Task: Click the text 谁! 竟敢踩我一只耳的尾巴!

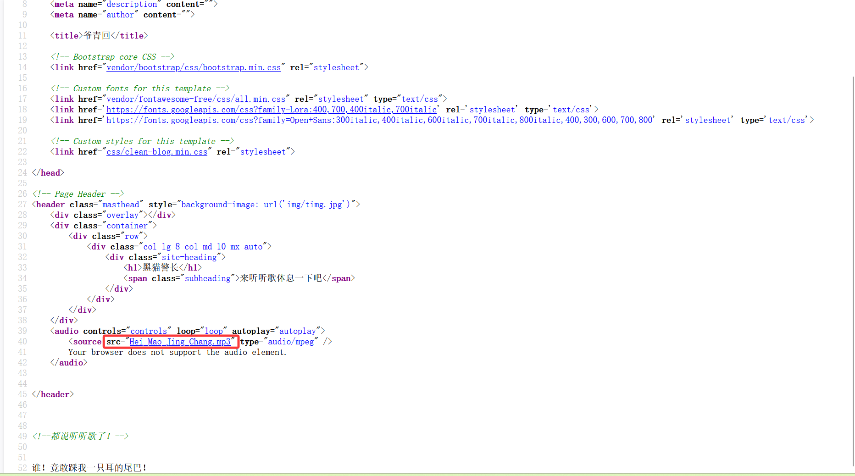Action: [x=89, y=467]
